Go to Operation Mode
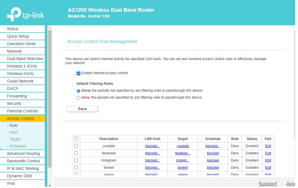This screenshot has width=298, height=188. coord(22,44)
